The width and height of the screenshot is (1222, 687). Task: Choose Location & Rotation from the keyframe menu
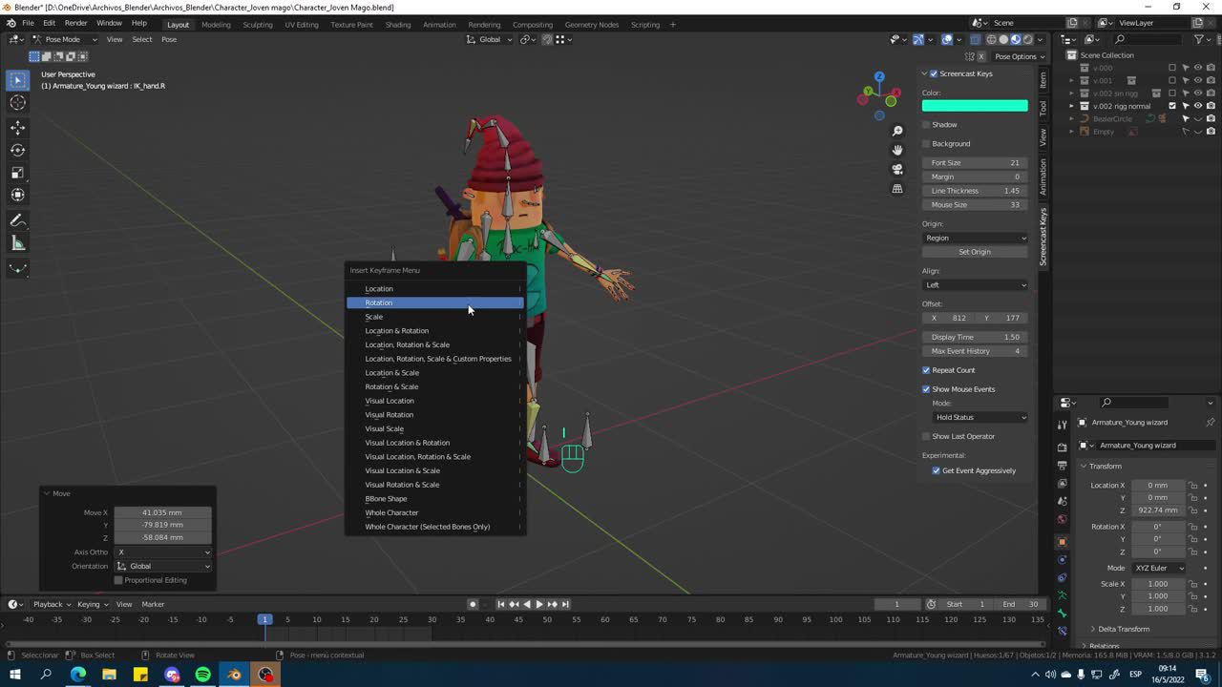pos(396,330)
